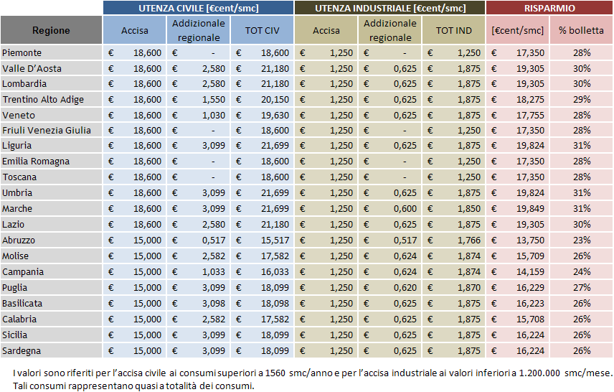The width and height of the screenshot is (614, 392).
Task: Select Marche TOT IND value 1,850
Action: pyautogui.click(x=468, y=208)
